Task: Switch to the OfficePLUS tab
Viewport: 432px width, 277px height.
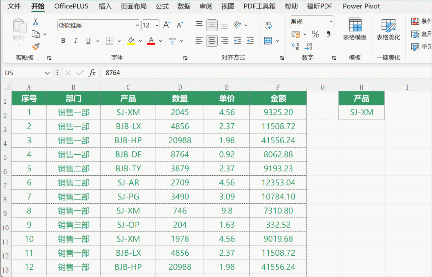Action: pyautogui.click(x=71, y=6)
